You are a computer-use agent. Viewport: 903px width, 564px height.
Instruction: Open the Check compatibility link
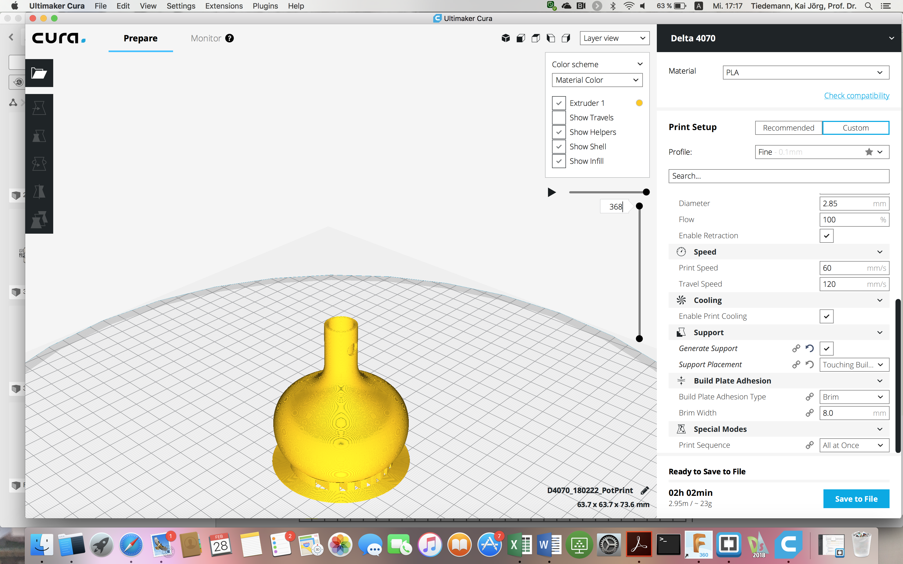pyautogui.click(x=856, y=96)
